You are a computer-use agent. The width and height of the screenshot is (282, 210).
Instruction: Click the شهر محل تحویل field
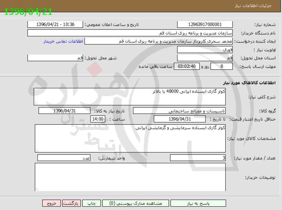tap(55, 58)
